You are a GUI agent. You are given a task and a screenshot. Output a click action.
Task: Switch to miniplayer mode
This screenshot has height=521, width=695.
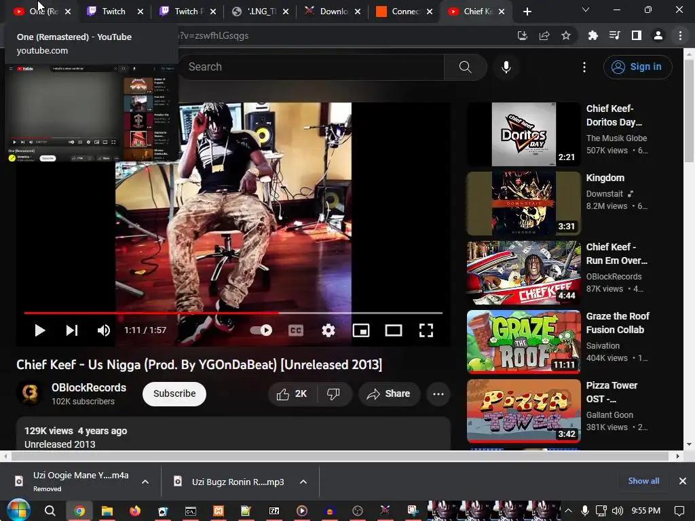[361, 330]
